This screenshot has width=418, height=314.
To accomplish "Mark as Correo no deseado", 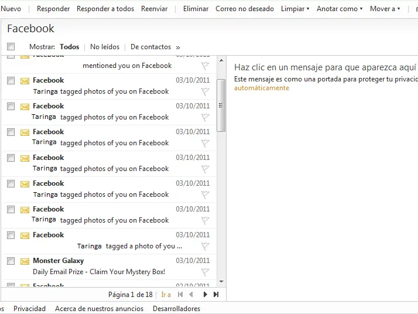I will [x=245, y=9].
